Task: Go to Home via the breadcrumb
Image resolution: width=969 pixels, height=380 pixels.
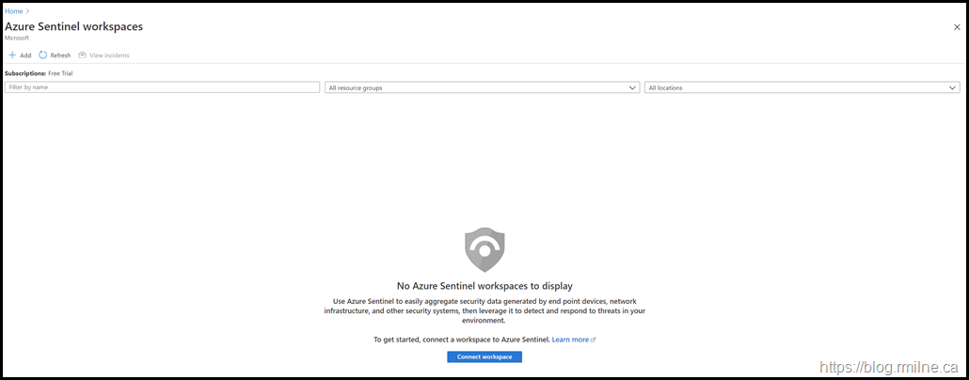Action: (13, 11)
